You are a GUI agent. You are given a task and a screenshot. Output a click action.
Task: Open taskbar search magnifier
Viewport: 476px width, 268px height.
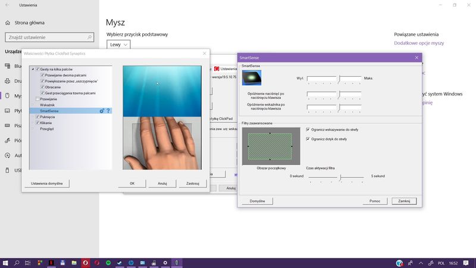(17, 263)
